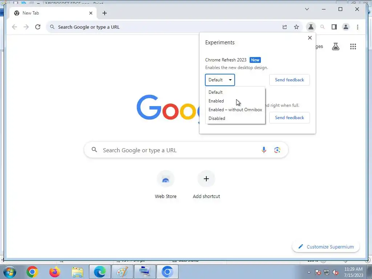
Task: Click 'Enables the new desktop design.' text
Action: coord(236,68)
